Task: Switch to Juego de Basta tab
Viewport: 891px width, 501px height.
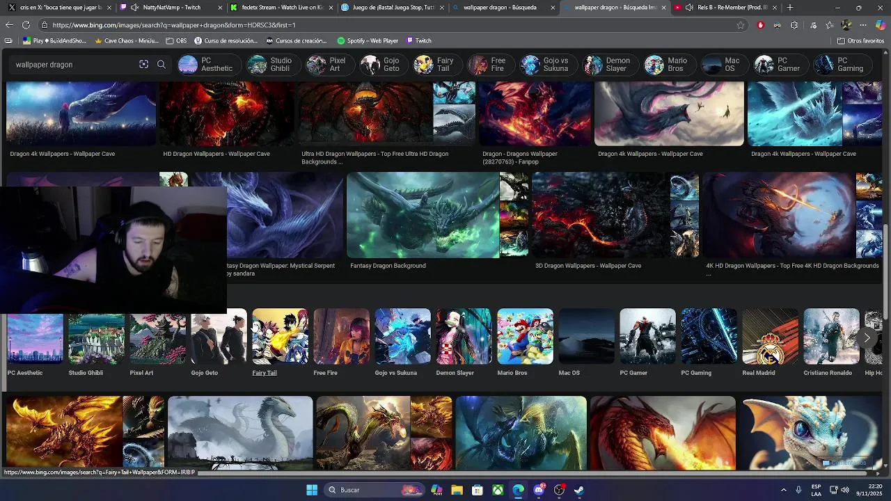Action: 393,7
